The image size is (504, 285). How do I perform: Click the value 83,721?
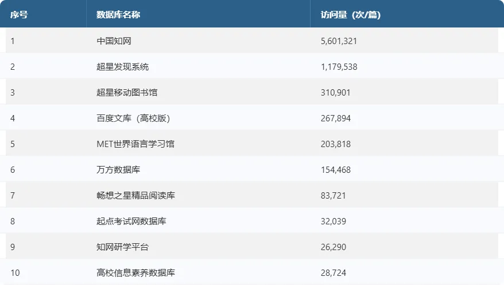click(333, 196)
